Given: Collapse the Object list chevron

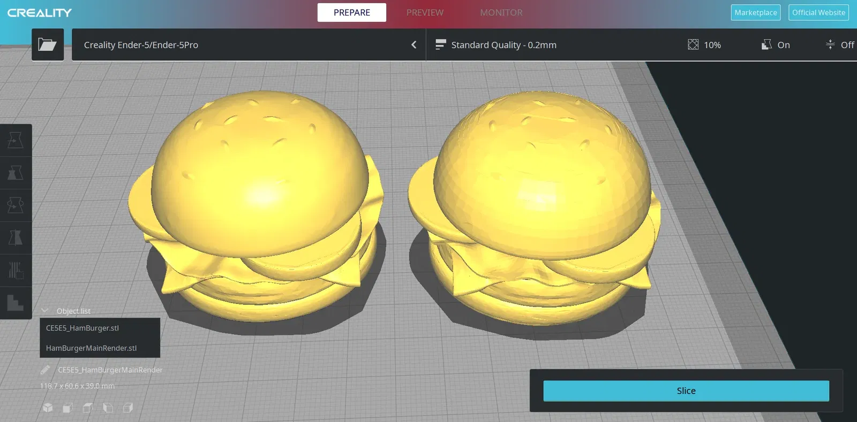Looking at the screenshot, I should click(45, 311).
